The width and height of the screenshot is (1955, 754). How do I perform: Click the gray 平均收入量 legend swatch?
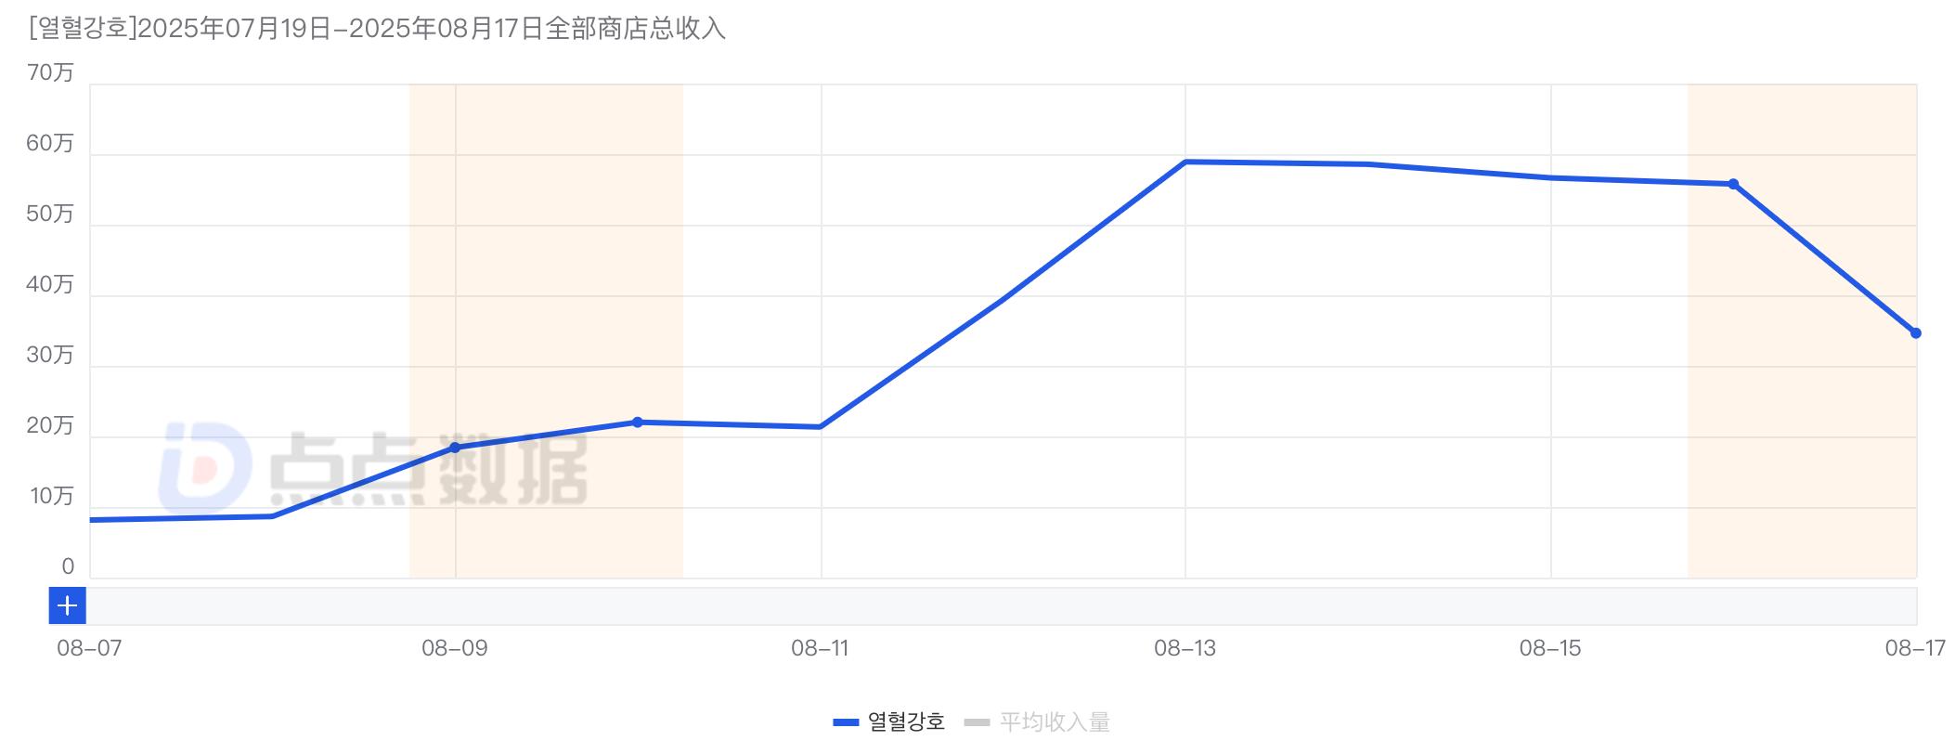coord(977,722)
